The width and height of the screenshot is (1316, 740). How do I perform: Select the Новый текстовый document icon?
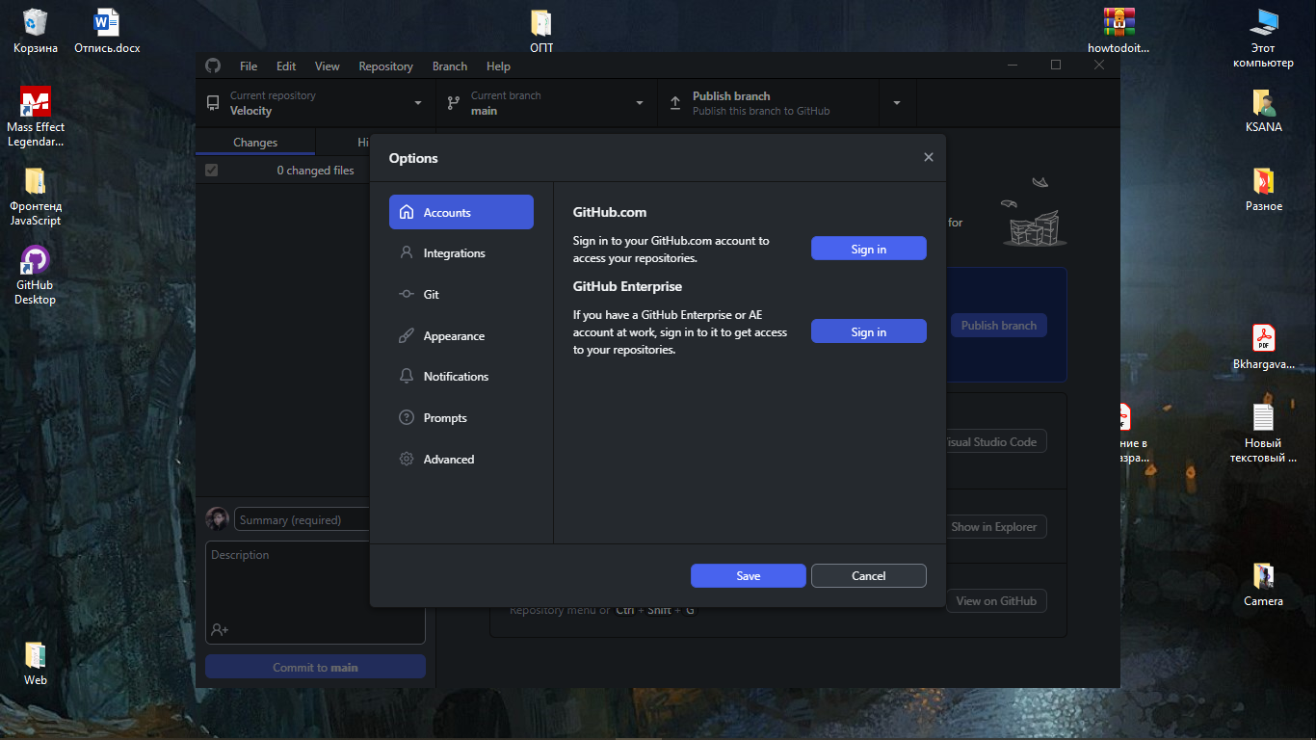tap(1263, 433)
